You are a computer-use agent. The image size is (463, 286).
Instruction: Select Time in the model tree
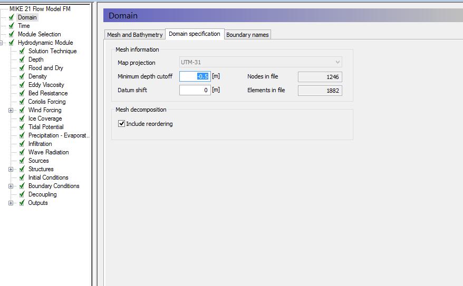point(24,26)
